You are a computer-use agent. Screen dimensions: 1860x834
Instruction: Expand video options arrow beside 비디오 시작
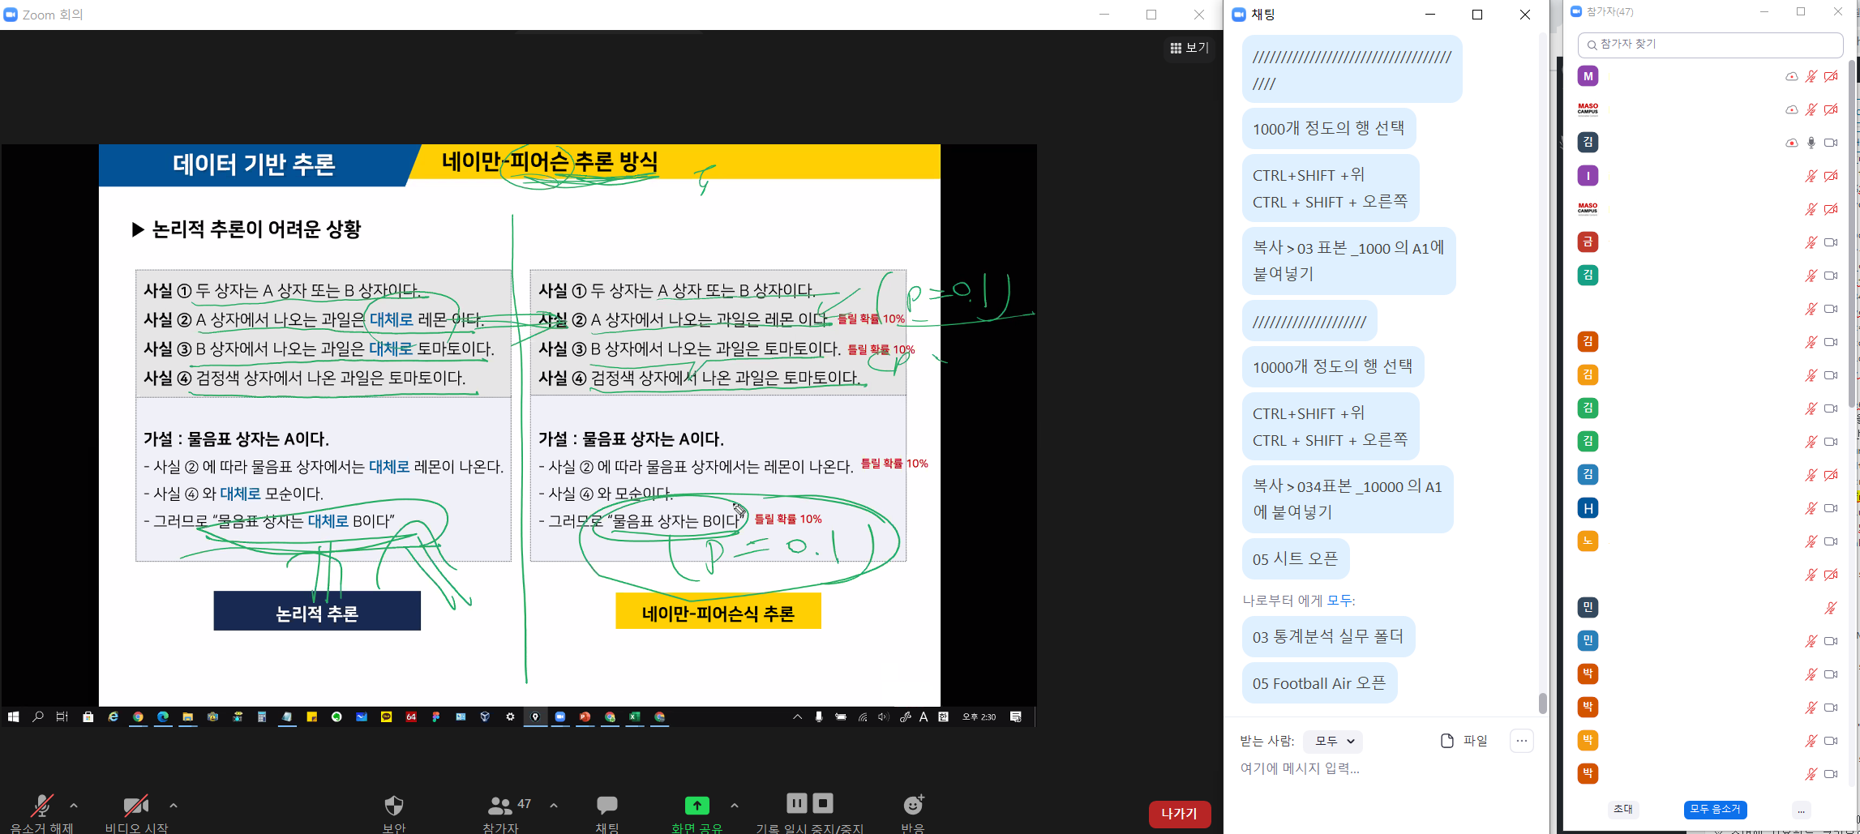pos(173,806)
